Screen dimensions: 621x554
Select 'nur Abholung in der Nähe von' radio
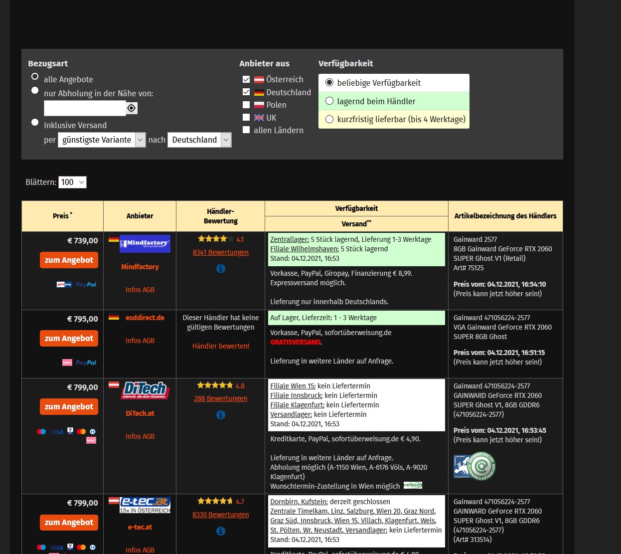tap(35, 90)
